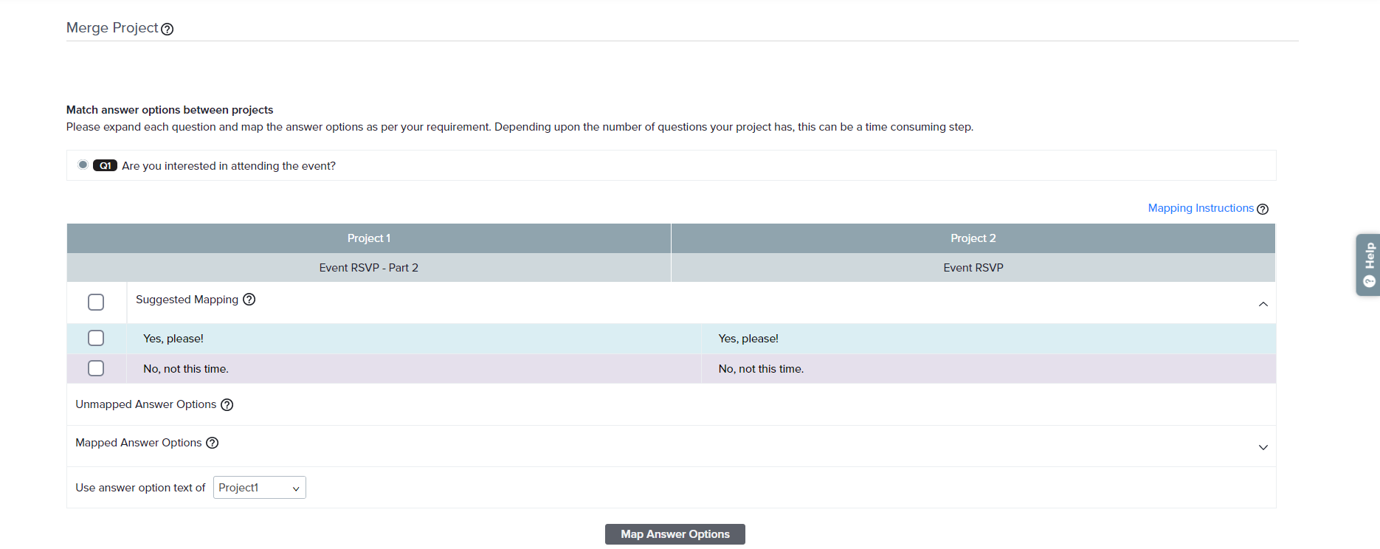Open the Mapping Instructions link
This screenshot has height=549, width=1380.
click(x=1200, y=208)
